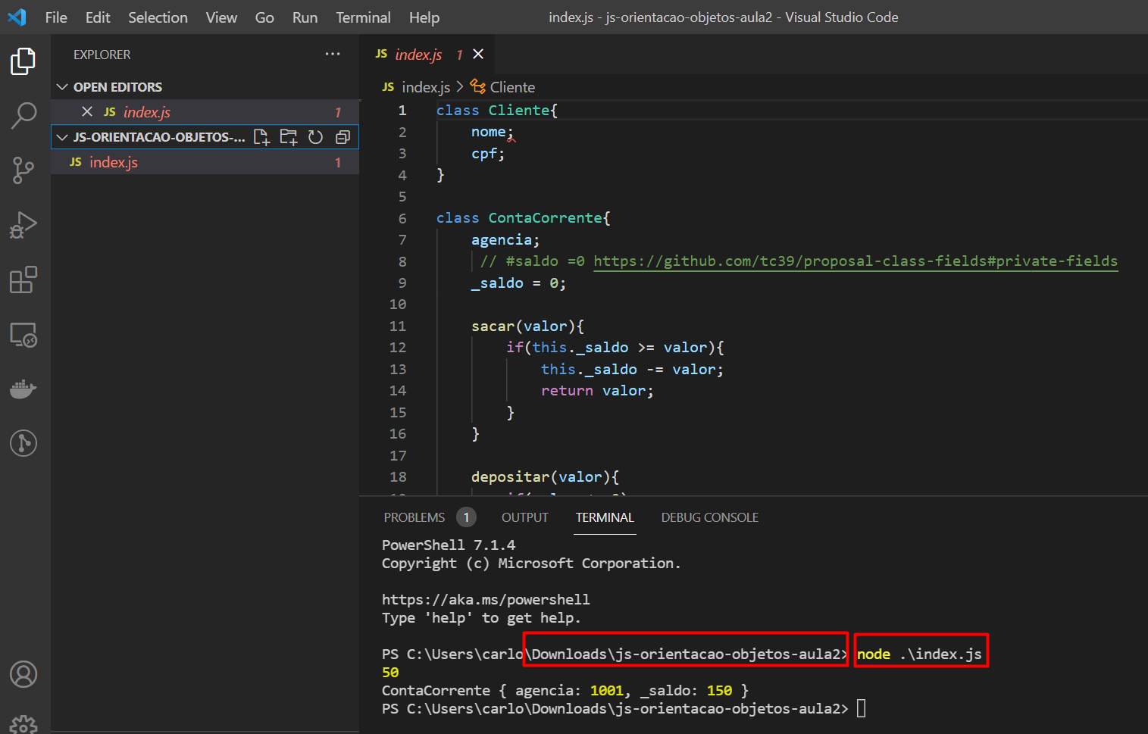
Task: Click the 'class ContaCorrente{' code line
Action: (523, 218)
